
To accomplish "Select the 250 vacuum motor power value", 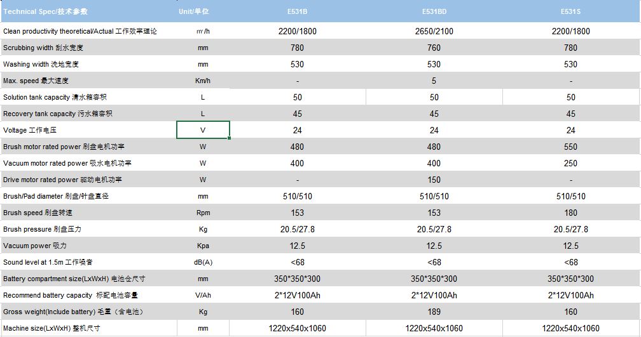I will pyautogui.click(x=570, y=163).
